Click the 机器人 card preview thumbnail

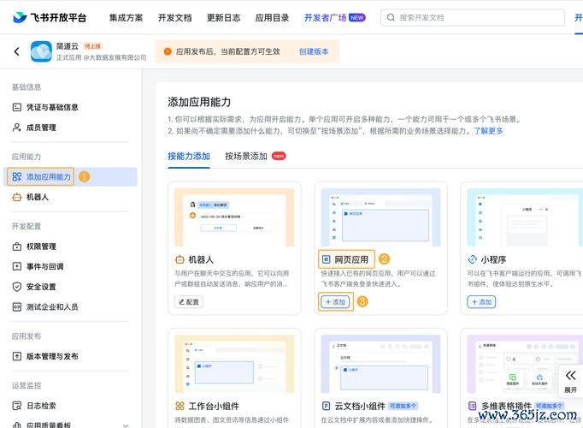(x=234, y=217)
